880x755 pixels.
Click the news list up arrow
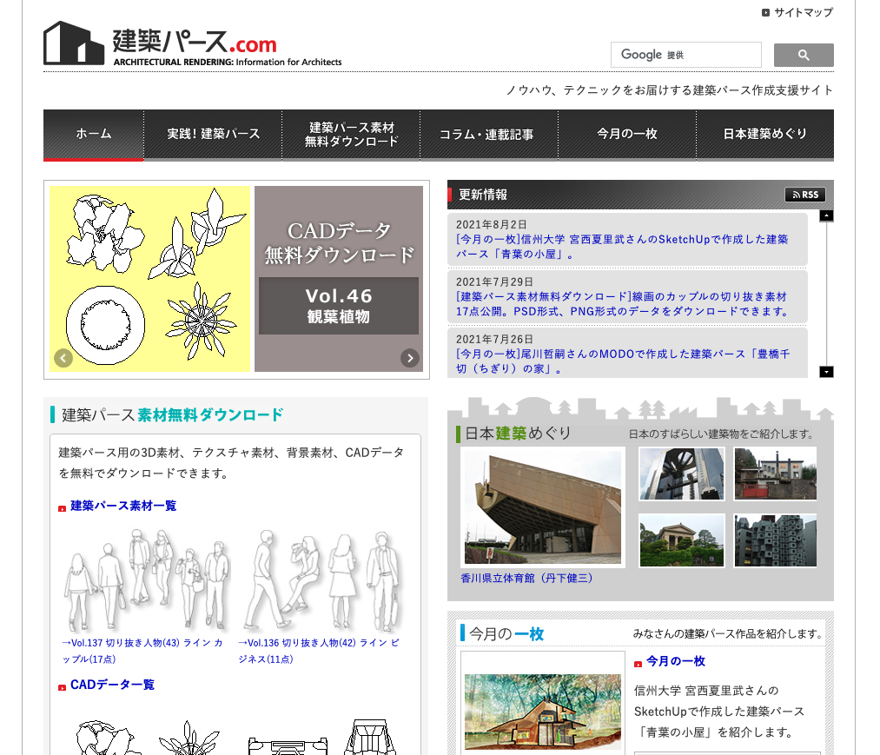[x=826, y=215]
